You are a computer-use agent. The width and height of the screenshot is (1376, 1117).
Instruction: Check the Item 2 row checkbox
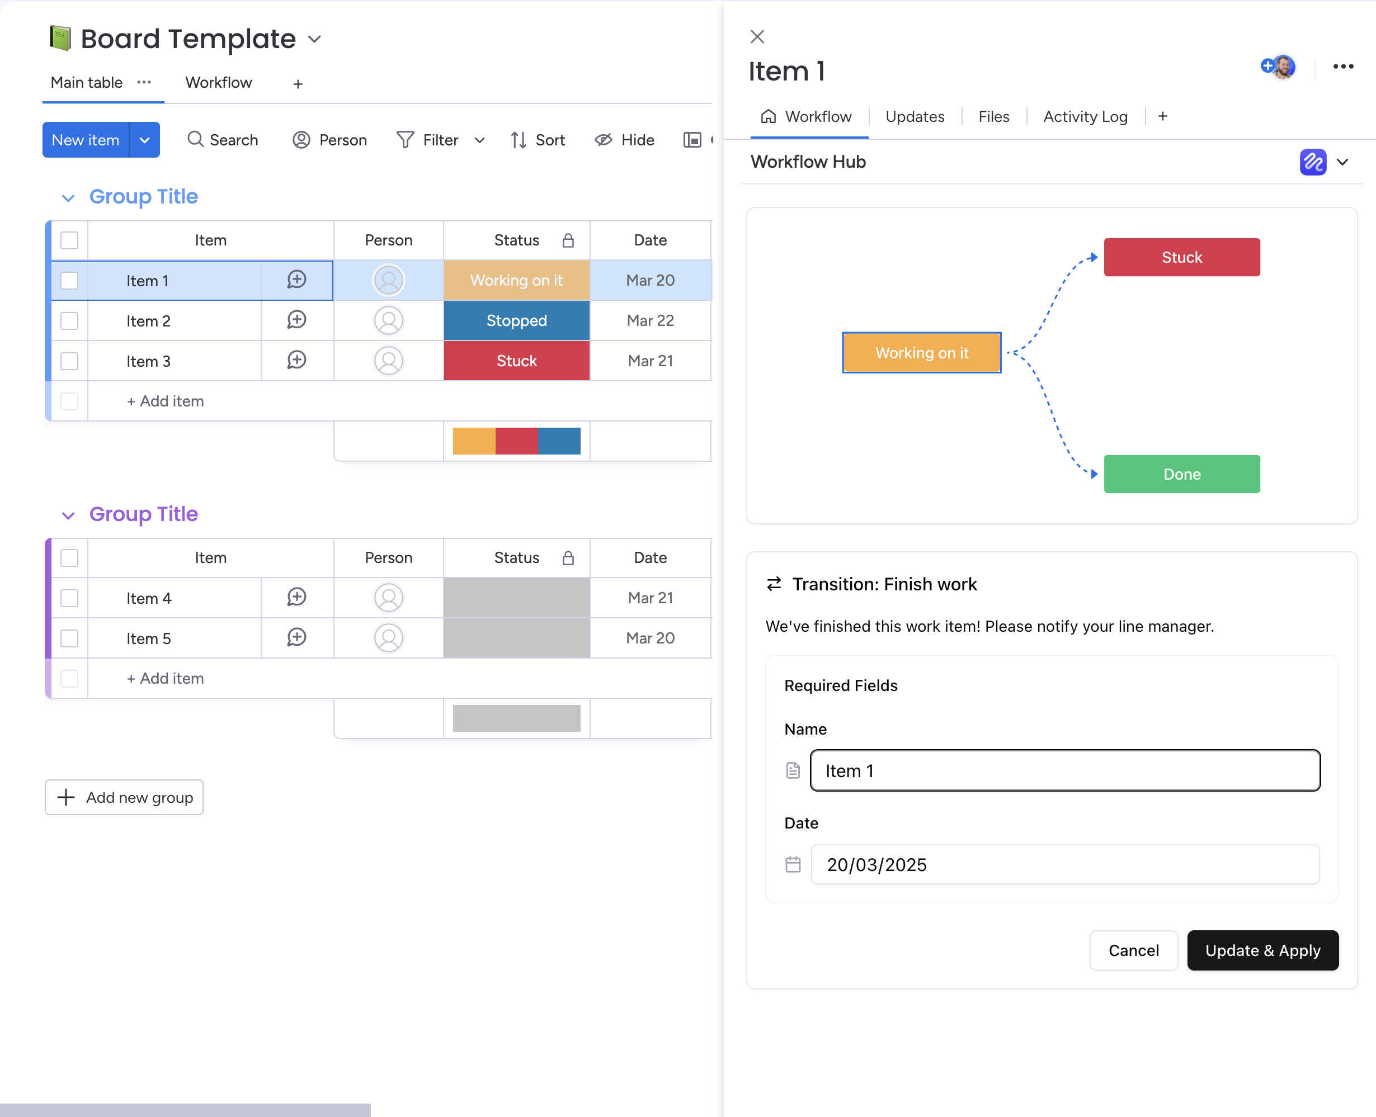pyautogui.click(x=69, y=320)
